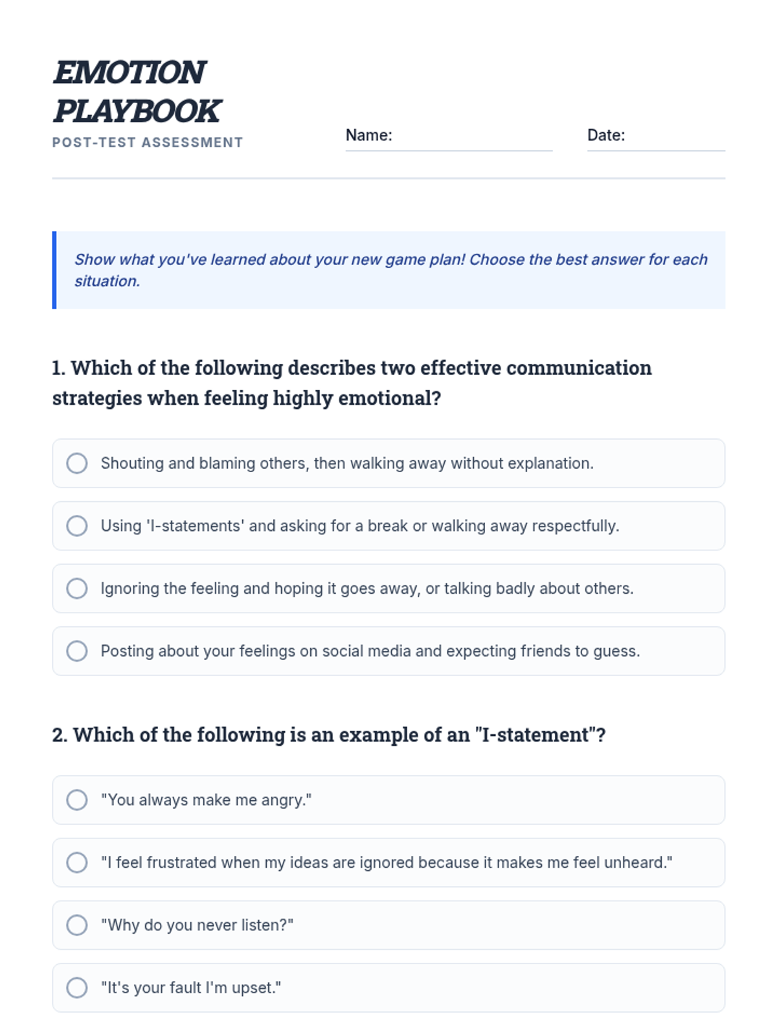The height and width of the screenshot is (1036, 777).
Task: Choose the "I feel frustrated" radio answer
Action: [x=77, y=862]
